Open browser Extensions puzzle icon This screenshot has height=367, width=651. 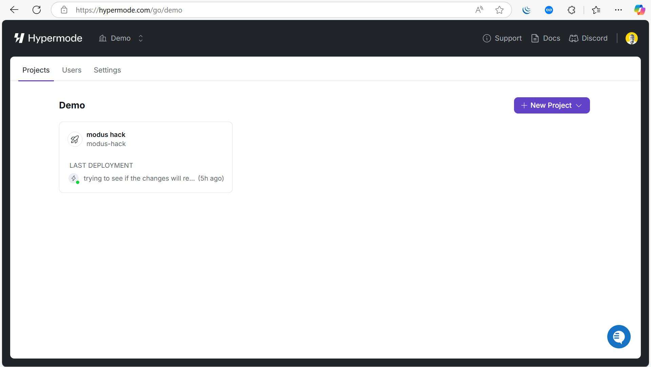click(x=571, y=10)
